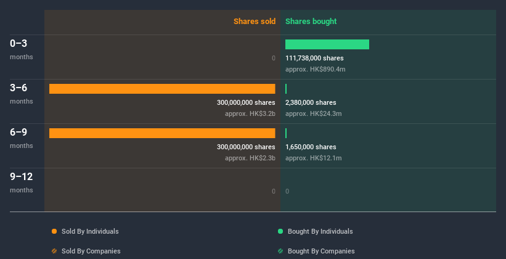Select the Bought By Individuals legend label
Viewport: 506px width, 259px height.
320,231
